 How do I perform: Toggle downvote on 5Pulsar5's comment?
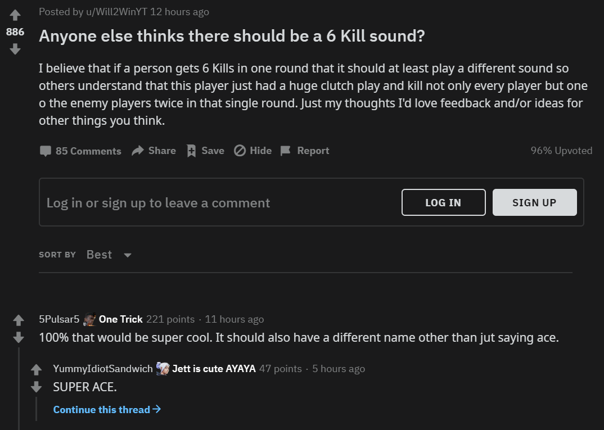click(19, 338)
